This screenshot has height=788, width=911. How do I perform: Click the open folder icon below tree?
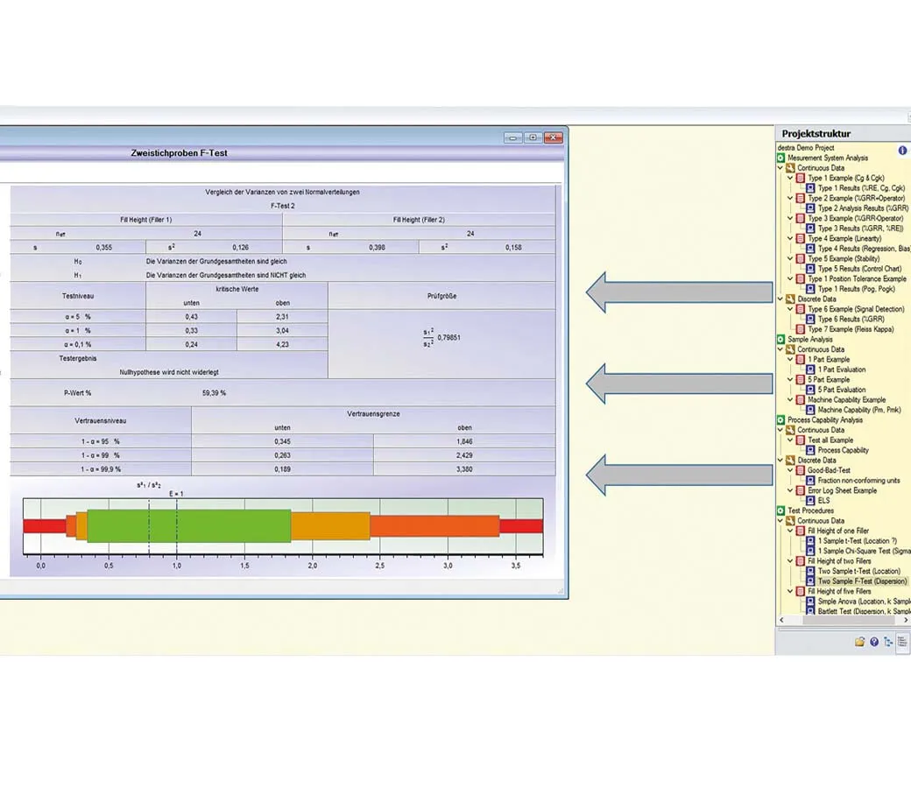(860, 642)
